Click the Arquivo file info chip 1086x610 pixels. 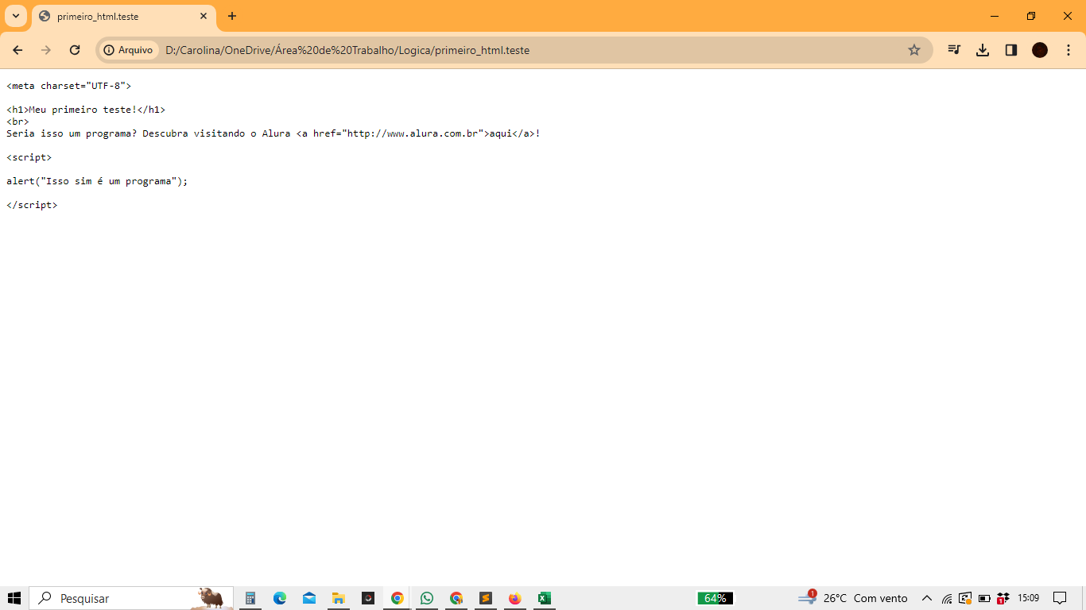tap(128, 50)
